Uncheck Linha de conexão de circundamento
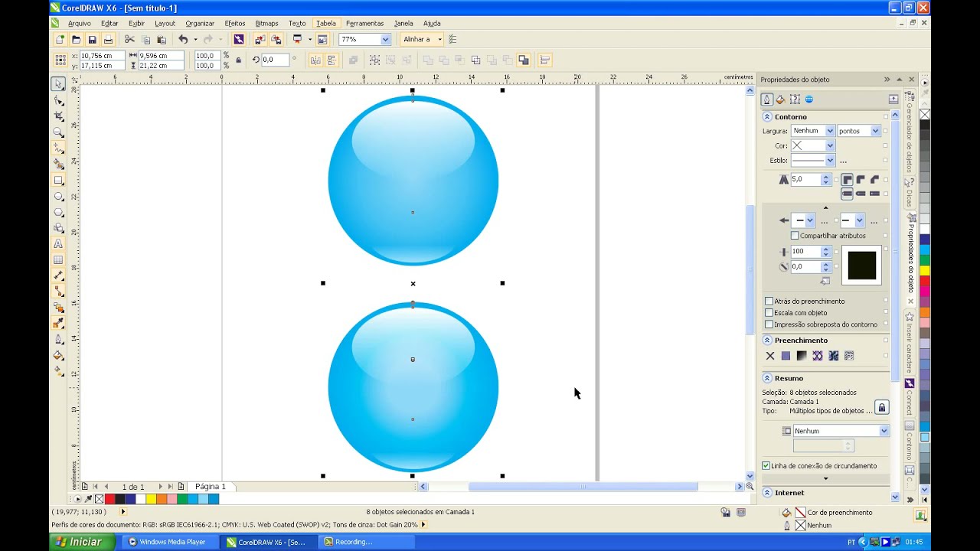980x551 pixels. [766, 466]
